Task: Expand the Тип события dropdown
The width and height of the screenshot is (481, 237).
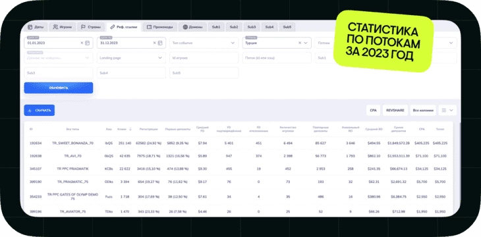Action: click(x=204, y=43)
